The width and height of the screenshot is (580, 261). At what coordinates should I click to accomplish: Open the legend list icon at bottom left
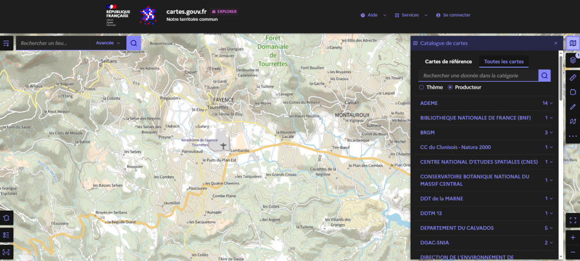[6, 235]
